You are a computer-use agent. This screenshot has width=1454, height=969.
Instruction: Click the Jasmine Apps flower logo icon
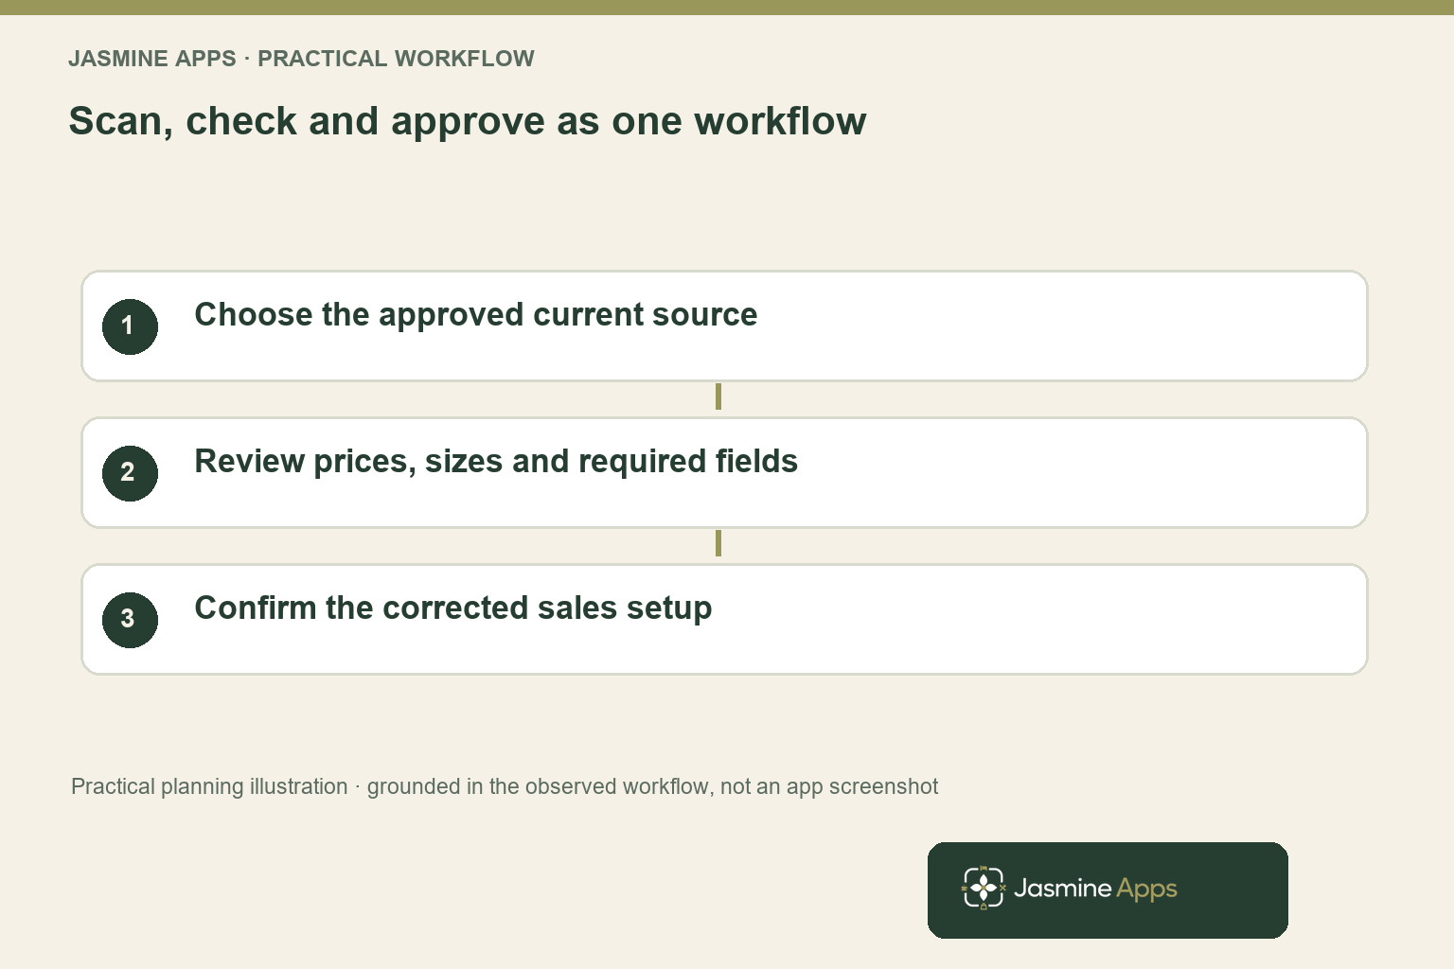(x=984, y=888)
